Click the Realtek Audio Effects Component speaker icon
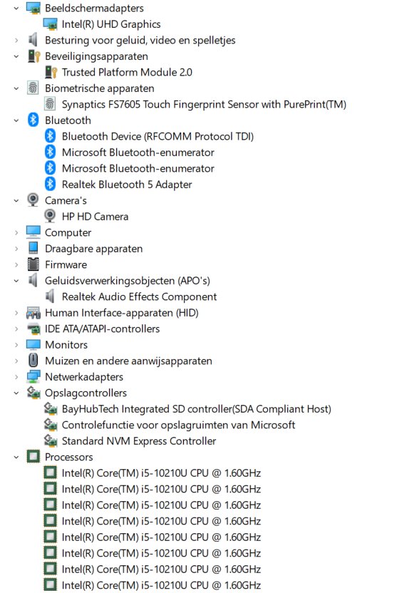397x593 pixels. tap(50, 296)
